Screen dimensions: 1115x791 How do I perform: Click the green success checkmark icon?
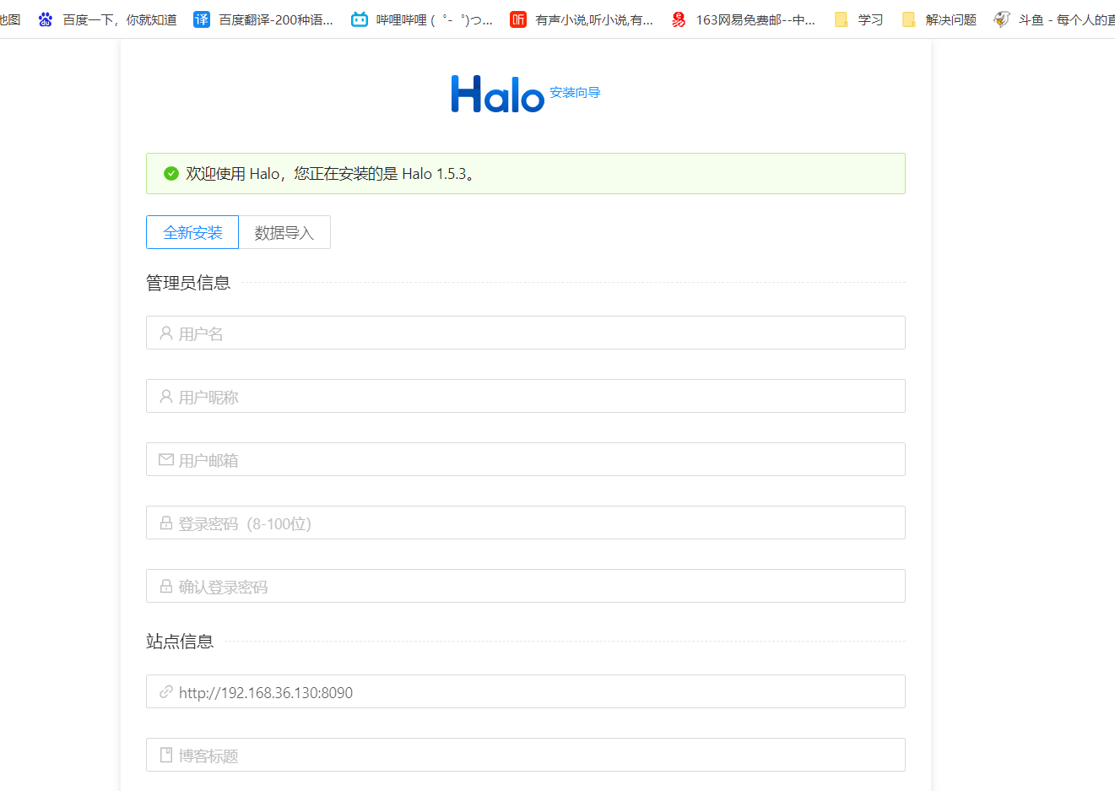coord(171,174)
